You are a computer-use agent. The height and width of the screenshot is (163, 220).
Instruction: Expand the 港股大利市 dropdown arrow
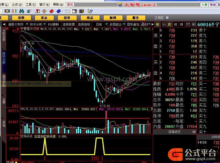tap(27, 24)
